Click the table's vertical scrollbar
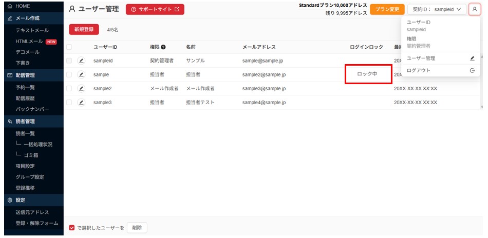The image size is (488, 238). point(481,77)
